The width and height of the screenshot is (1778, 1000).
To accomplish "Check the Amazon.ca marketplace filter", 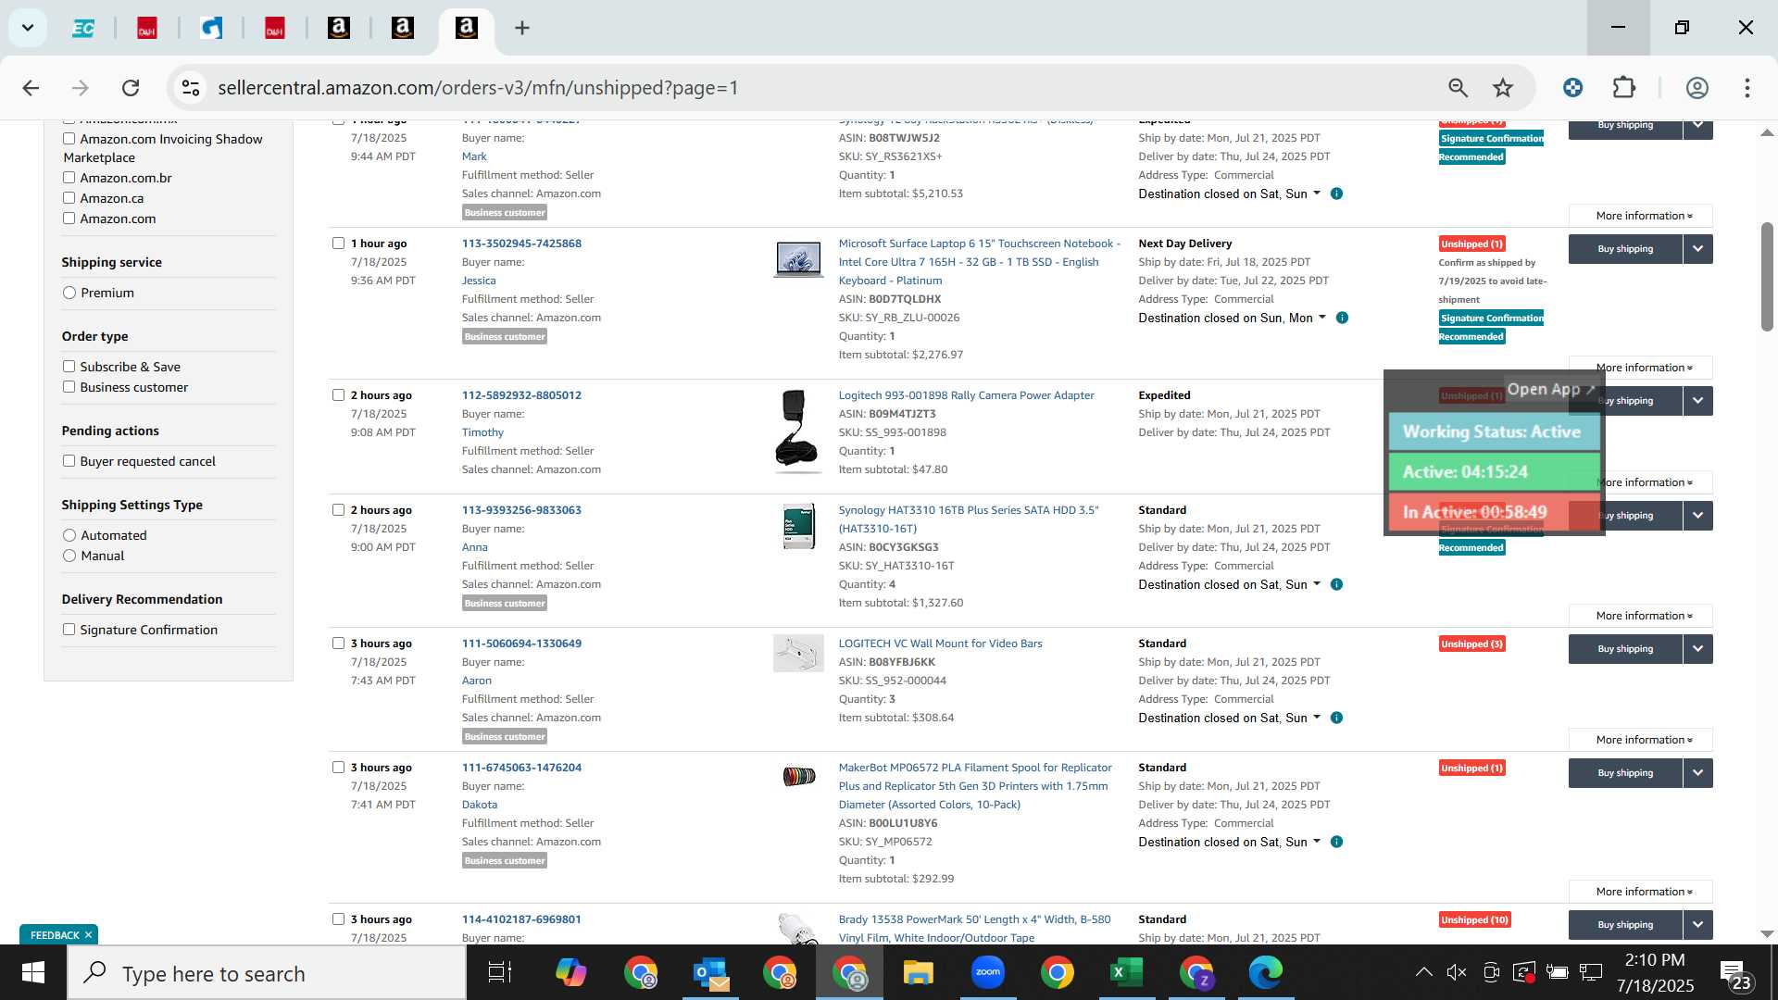I will [69, 198].
